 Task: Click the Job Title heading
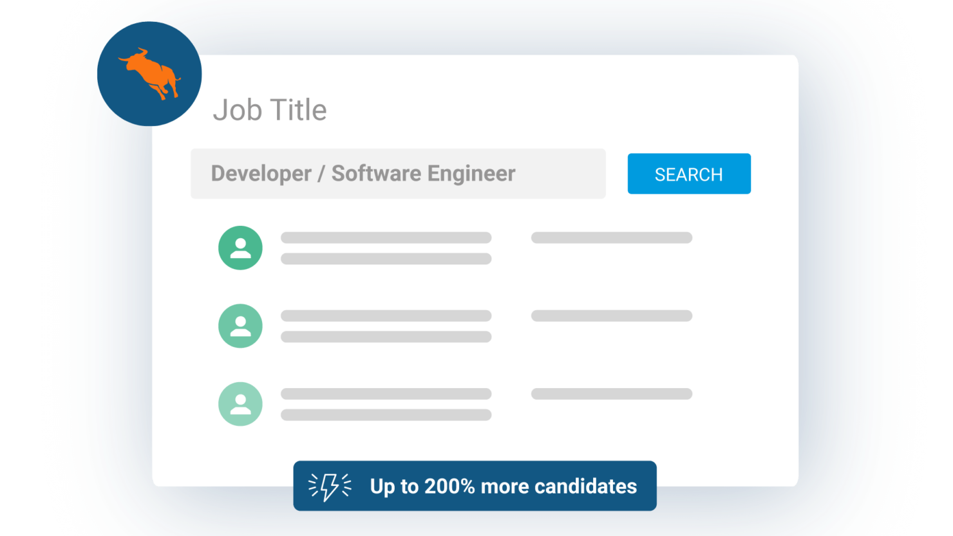tap(270, 110)
